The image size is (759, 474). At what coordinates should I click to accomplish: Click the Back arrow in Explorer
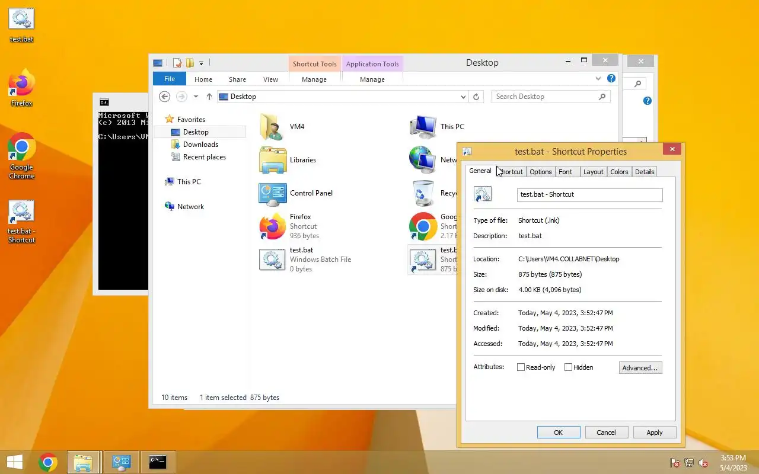pos(165,97)
